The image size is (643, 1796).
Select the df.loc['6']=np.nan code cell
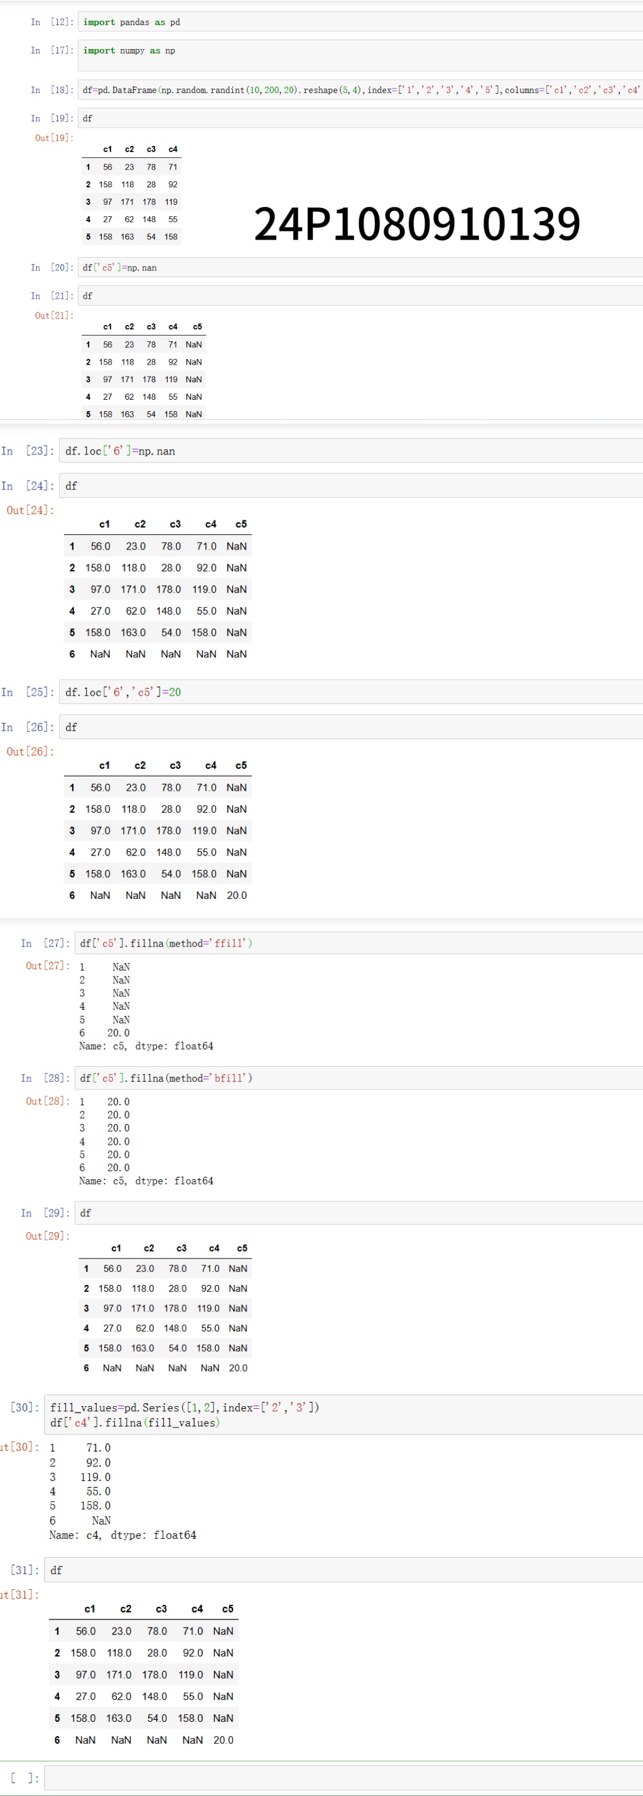[x=351, y=451]
